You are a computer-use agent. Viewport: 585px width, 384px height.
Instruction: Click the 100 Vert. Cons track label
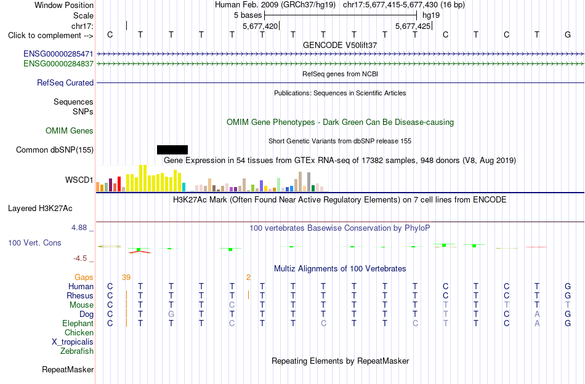click(x=34, y=242)
